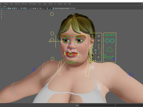Toggle use all lights
The image size is (143, 107).
[x=16, y=8]
